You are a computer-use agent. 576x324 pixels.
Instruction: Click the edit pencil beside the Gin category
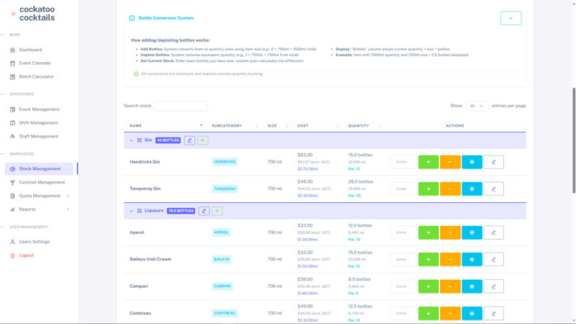click(x=189, y=140)
